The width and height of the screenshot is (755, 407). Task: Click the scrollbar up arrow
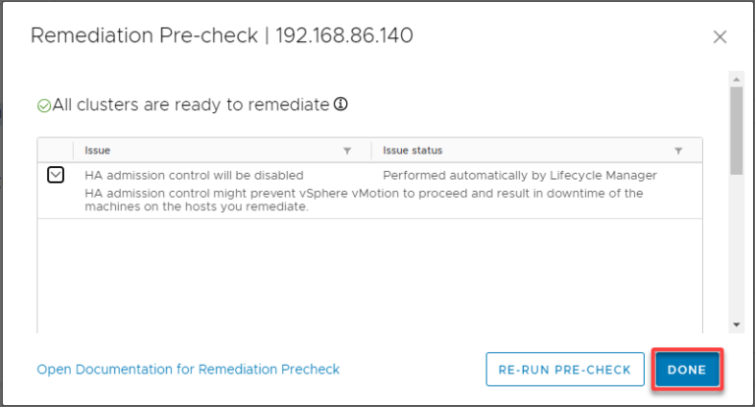pyautogui.click(x=735, y=77)
